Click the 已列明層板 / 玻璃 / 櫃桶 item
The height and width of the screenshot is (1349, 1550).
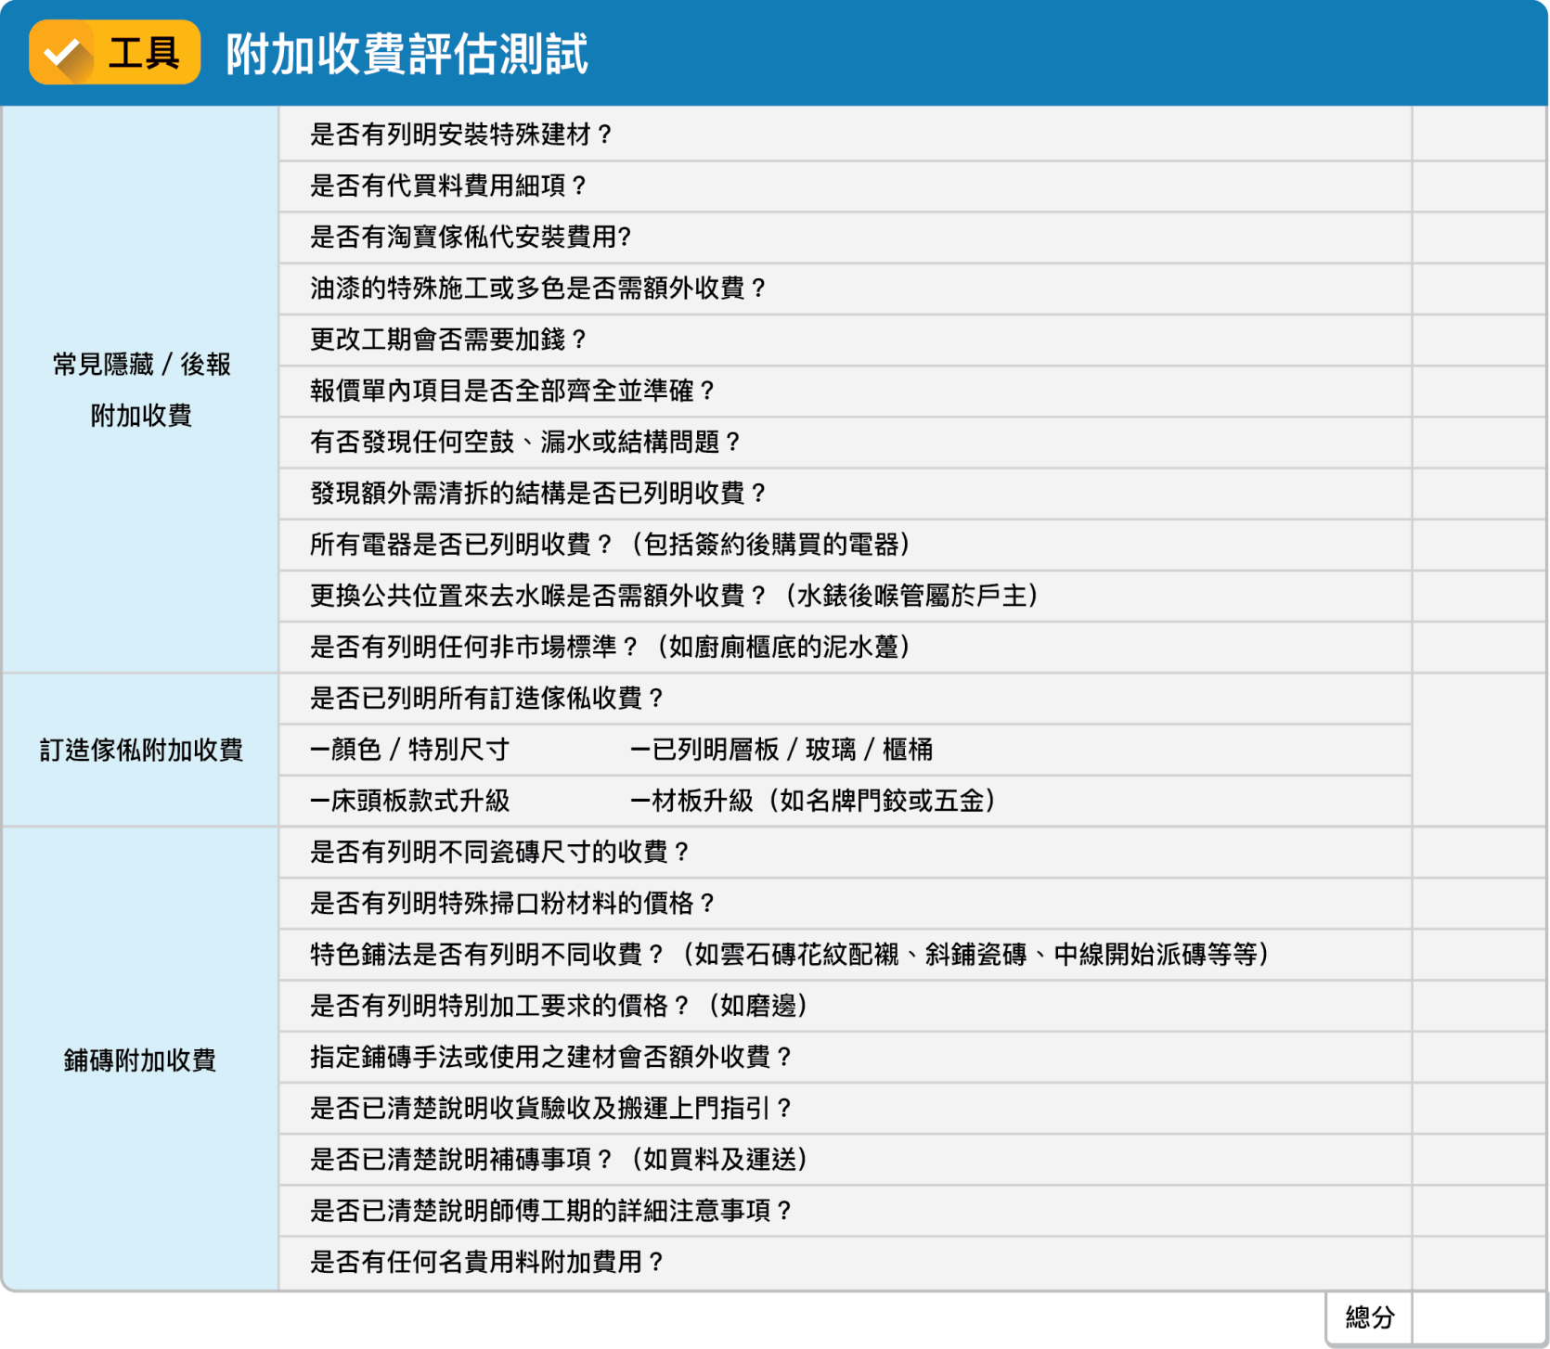[x=781, y=750]
